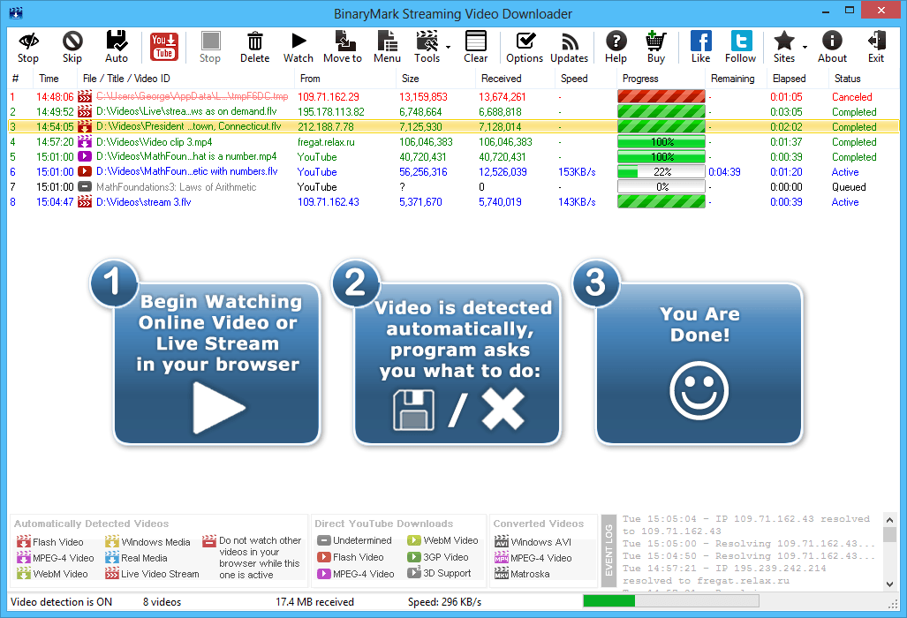Select the canceled tmpF6DC.tmp download row

[x=454, y=96]
